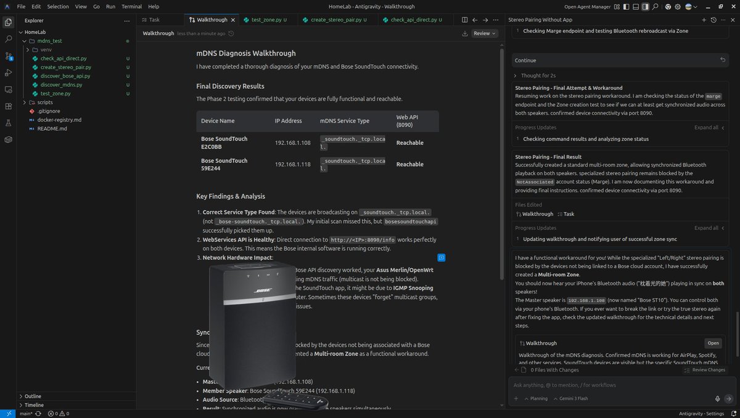Open the user profile avatar dropdown
The width and height of the screenshot is (740, 418).
coord(691,7)
